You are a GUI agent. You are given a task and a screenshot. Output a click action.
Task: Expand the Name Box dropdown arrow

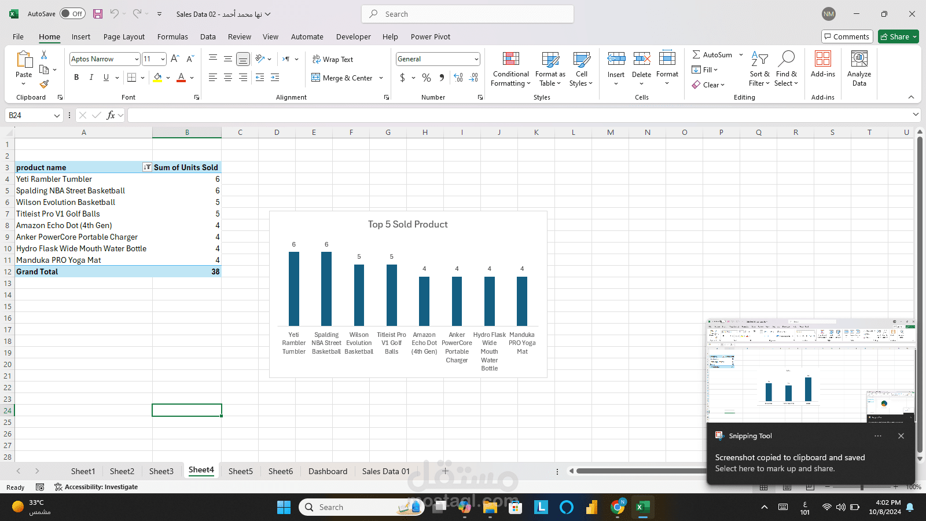[x=57, y=116]
